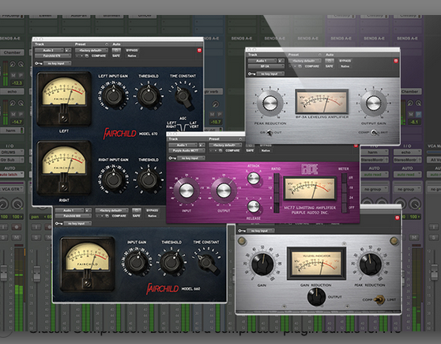Click the AGC Left/Right Lat/Vert switch
Screen dimensions: 441x344
tap(183, 126)
